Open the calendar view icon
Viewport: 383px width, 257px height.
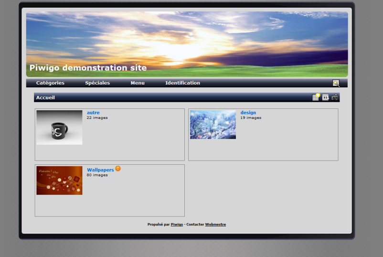pos(326,97)
